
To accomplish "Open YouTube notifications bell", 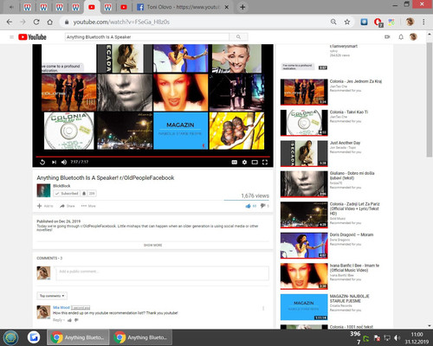I will 401,37.
